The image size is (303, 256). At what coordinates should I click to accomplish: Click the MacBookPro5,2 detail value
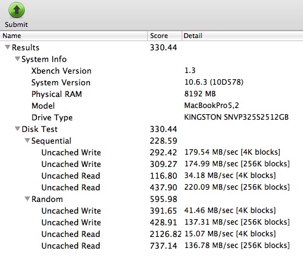tap(211, 106)
